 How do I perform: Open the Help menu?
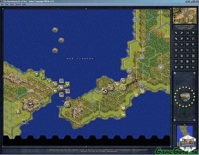tap(24, 4)
